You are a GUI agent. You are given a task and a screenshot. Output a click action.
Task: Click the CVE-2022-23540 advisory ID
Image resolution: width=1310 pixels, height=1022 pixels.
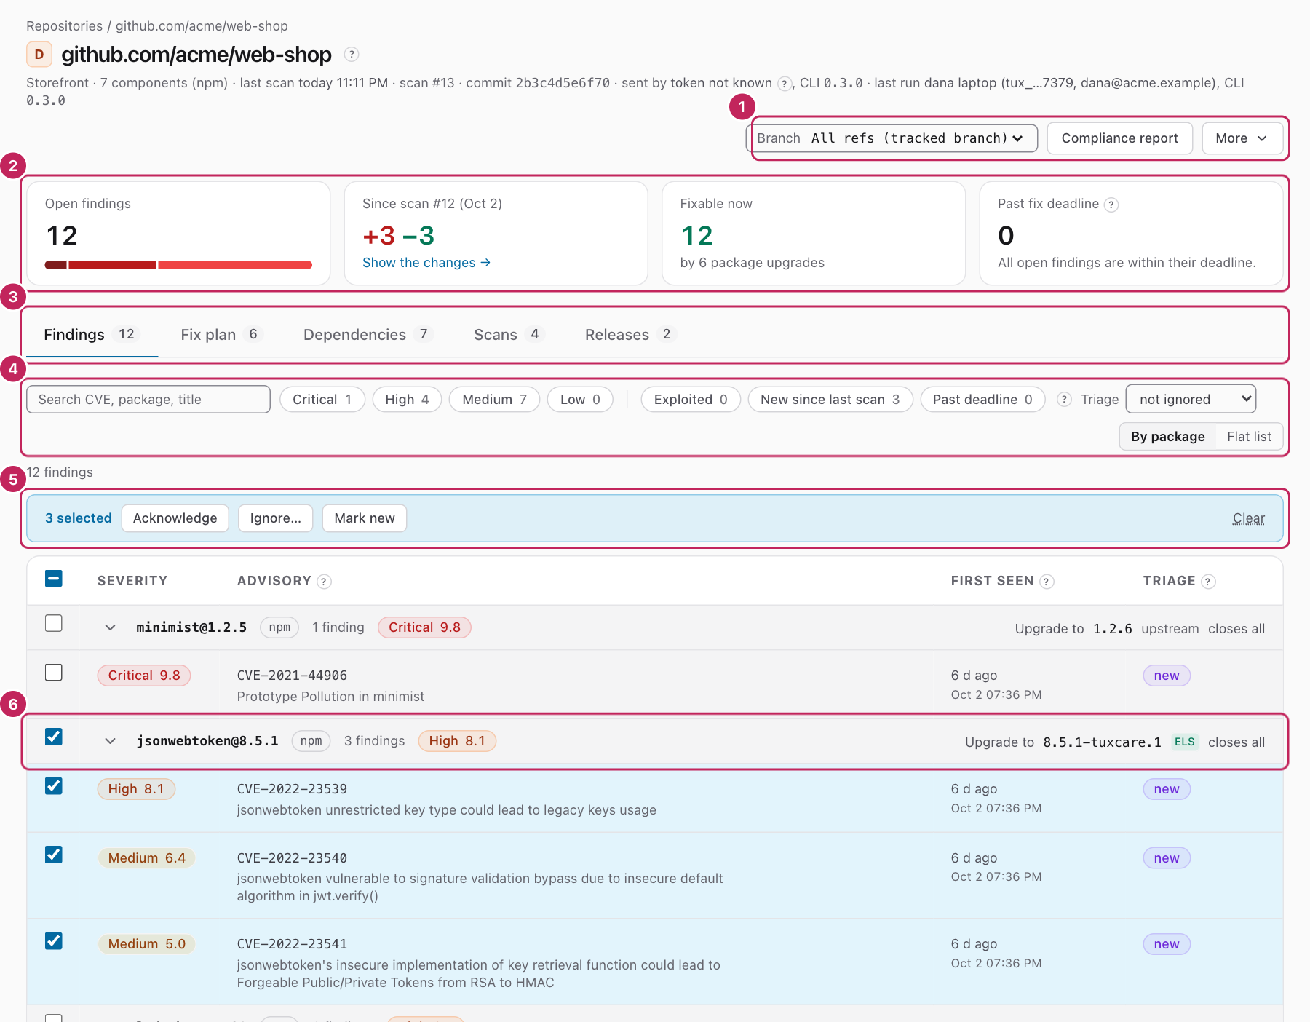tap(292, 858)
